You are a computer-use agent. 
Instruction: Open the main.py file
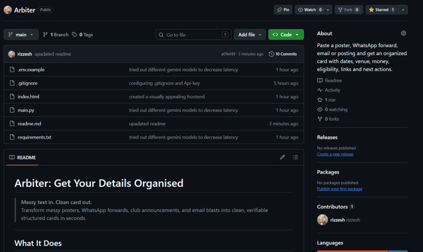(26, 110)
